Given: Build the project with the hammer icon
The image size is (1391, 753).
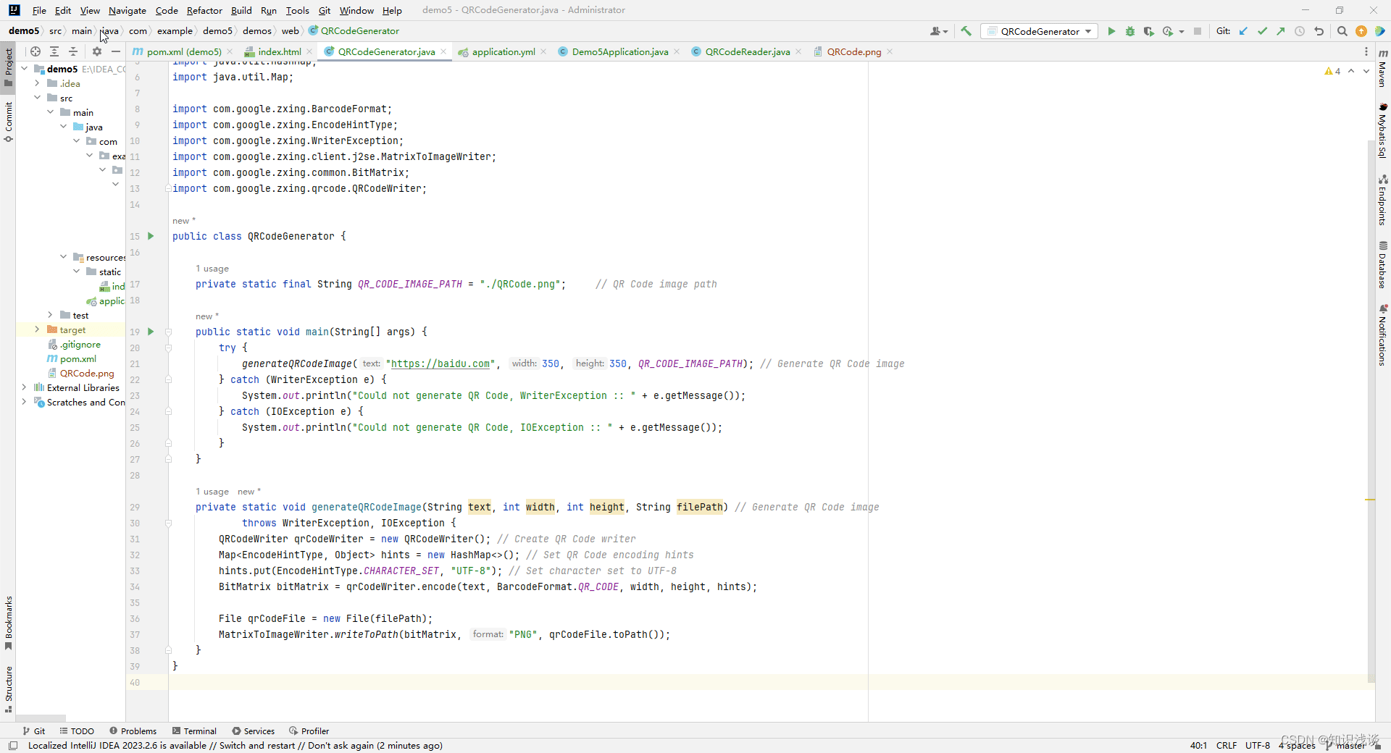Looking at the screenshot, I should (966, 31).
